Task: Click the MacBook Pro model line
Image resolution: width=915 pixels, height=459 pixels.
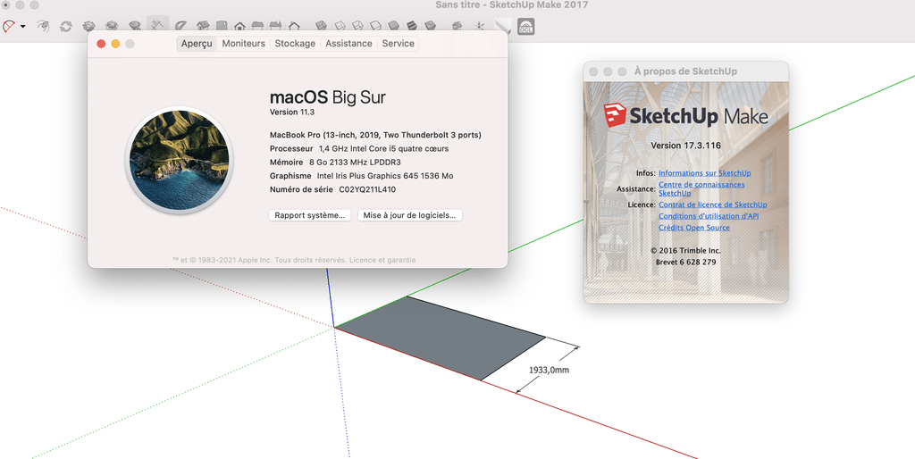Action: [375, 136]
